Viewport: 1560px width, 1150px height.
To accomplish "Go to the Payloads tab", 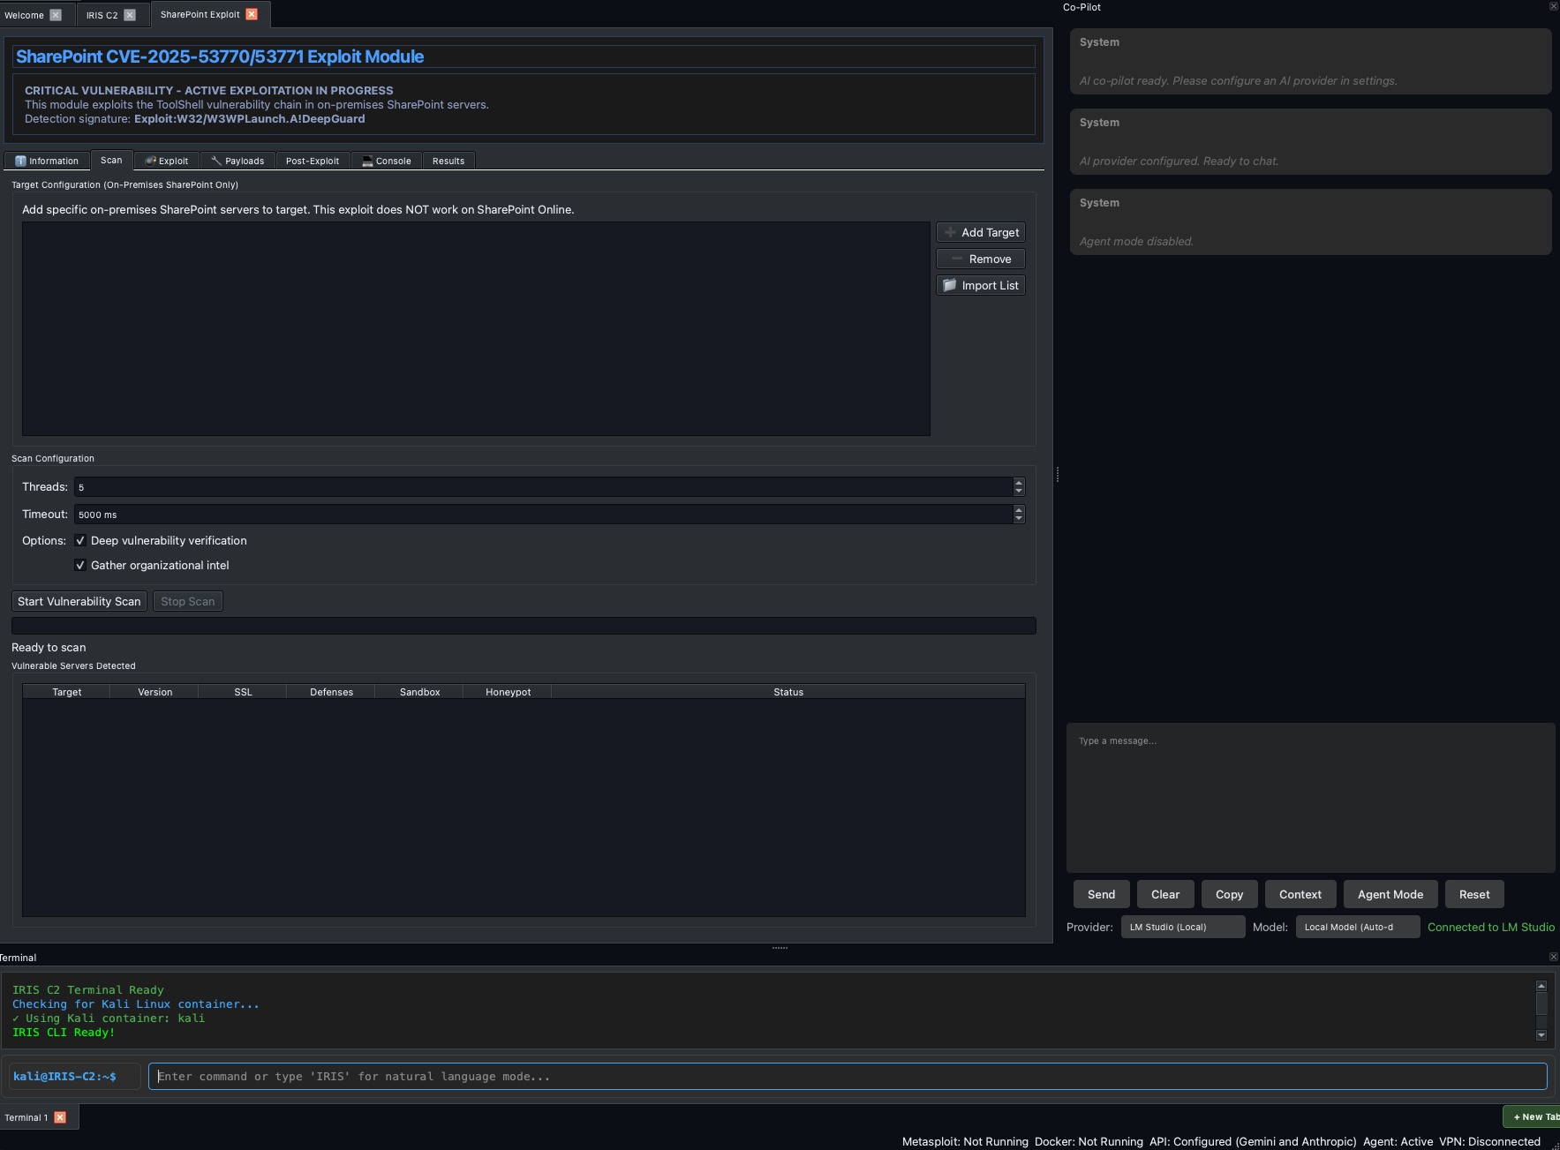I will 237,161.
